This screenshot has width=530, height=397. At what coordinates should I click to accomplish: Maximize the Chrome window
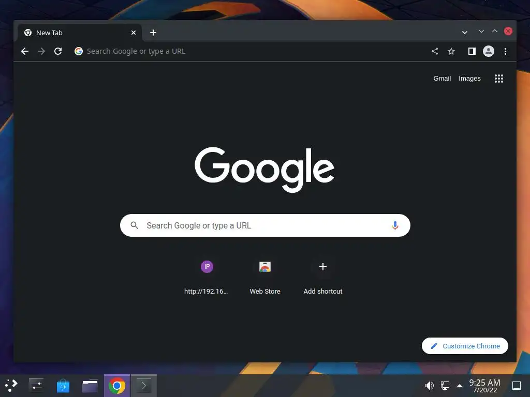[495, 31]
